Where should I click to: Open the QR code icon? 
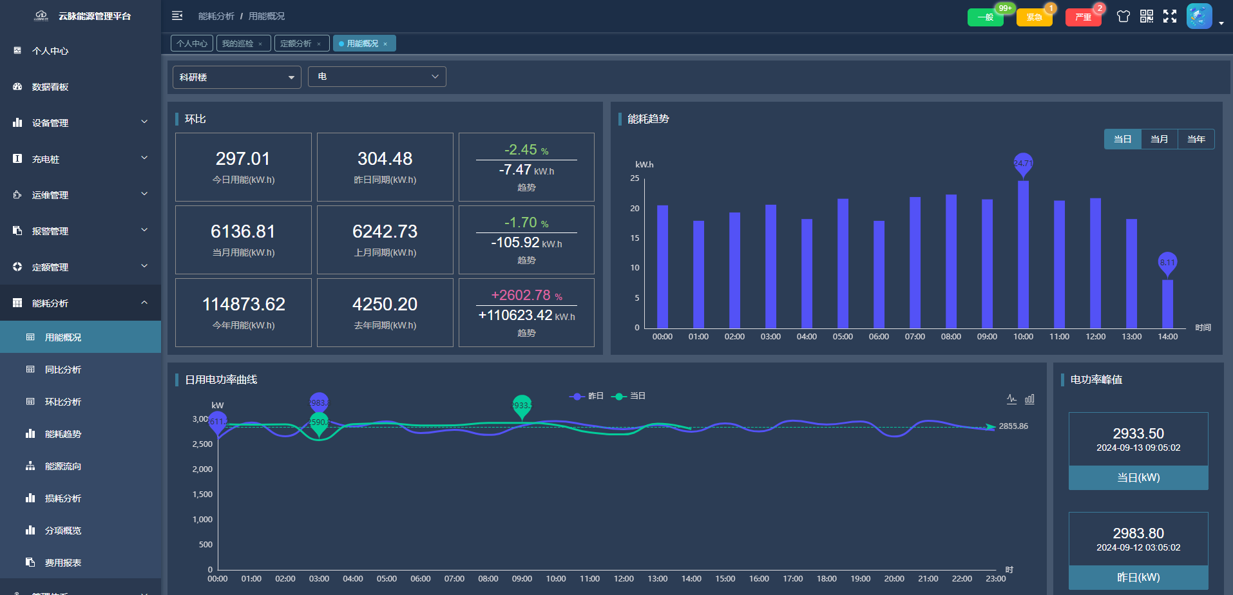click(1147, 17)
